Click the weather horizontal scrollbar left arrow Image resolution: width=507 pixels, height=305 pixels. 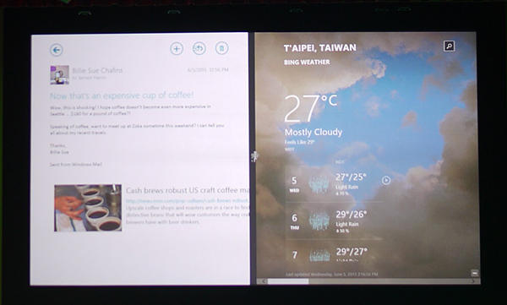coord(264,281)
